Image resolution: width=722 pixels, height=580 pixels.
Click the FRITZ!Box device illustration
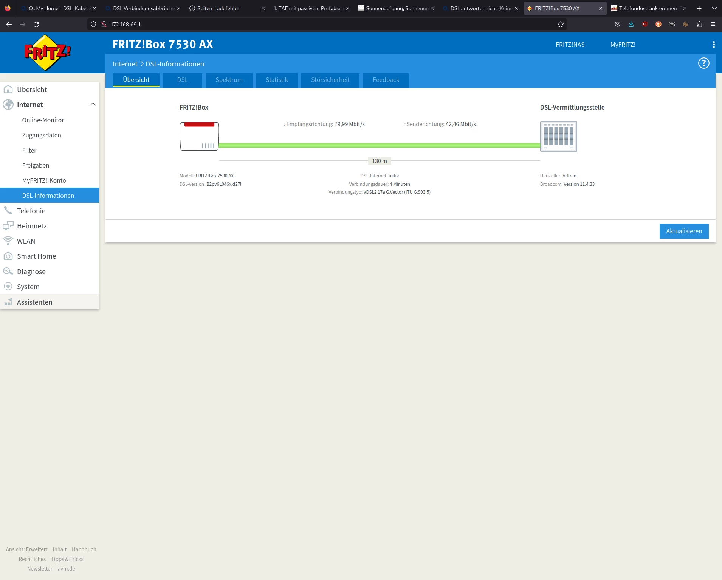tap(199, 136)
